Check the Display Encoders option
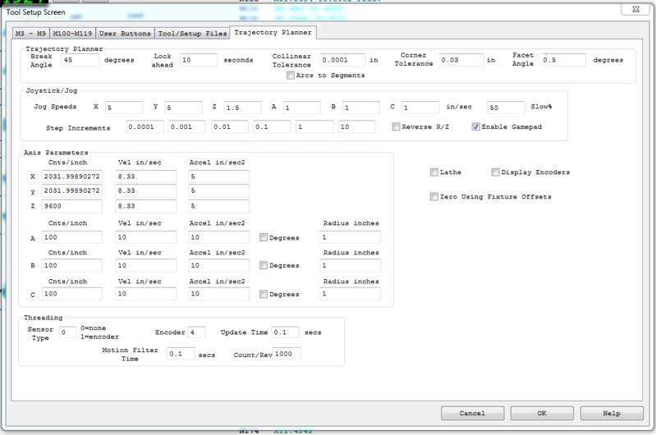Viewport: 656px width, 435px height. click(x=495, y=172)
